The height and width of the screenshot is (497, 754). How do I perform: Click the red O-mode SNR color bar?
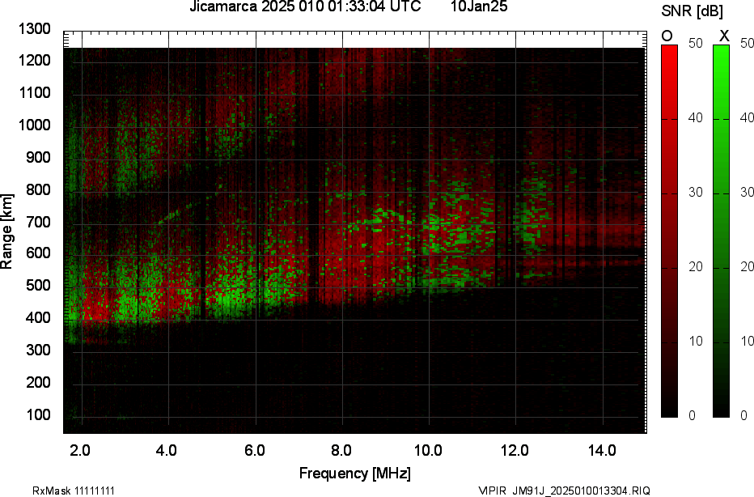coord(669,231)
